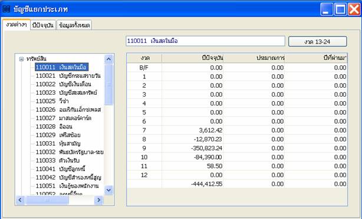
Task: Click the tree horizontal scrollbar thumb
Action: tap(47, 200)
